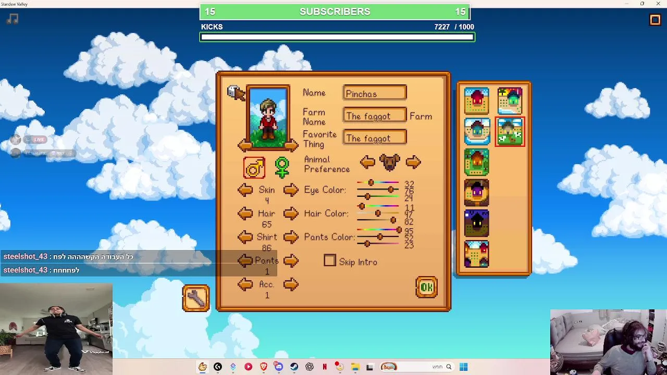Adjust the Hair Color brightness slider (82)
667x375 pixels.
(x=378, y=220)
